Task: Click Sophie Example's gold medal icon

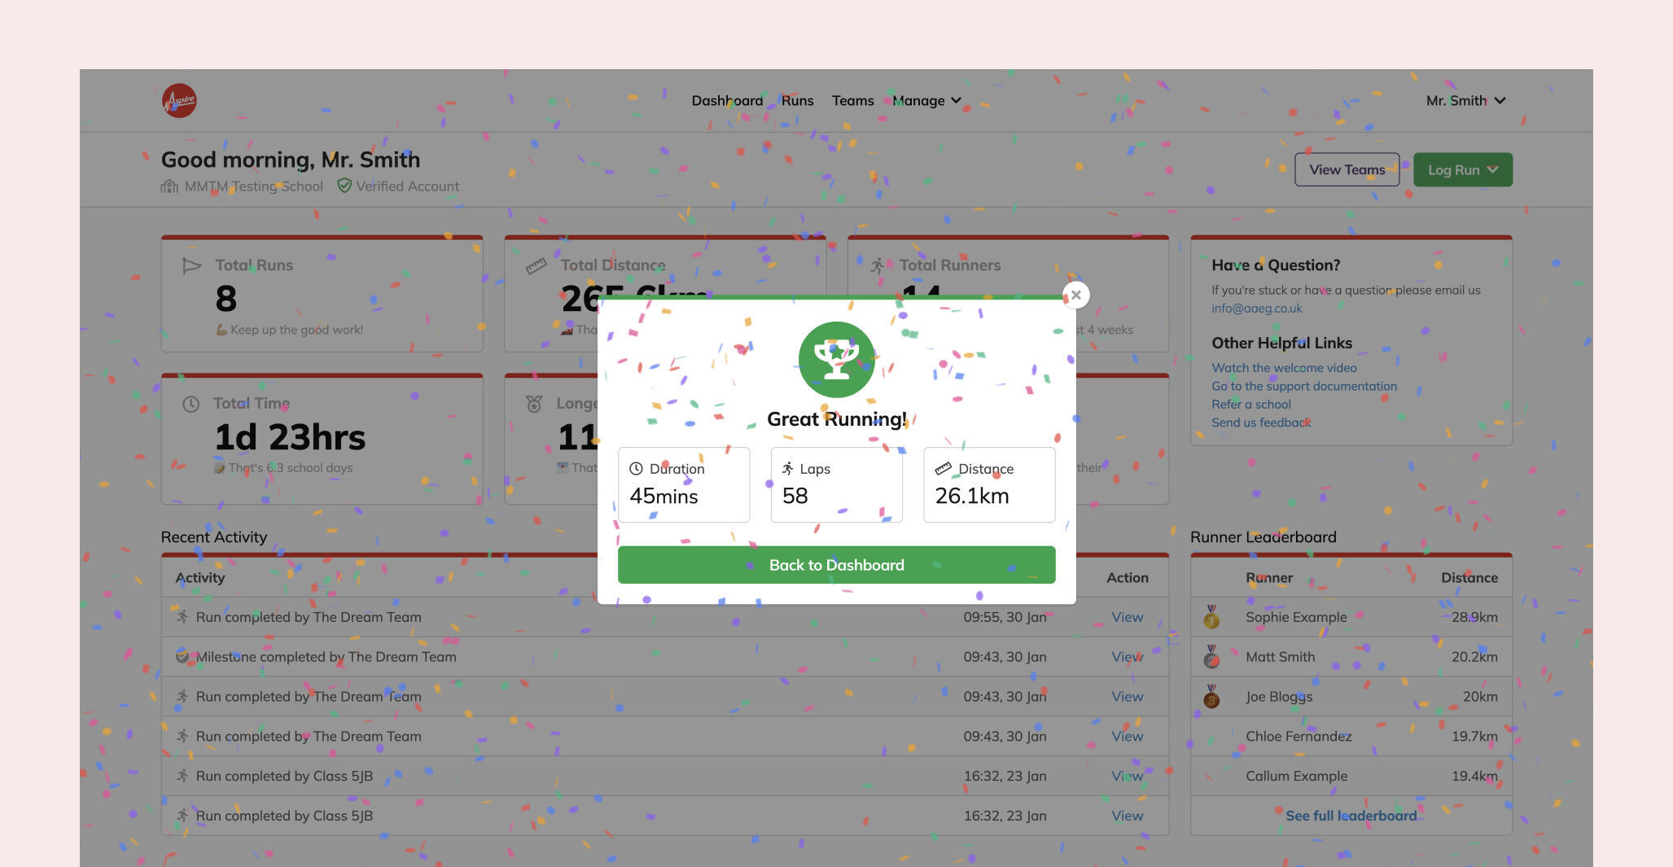Action: pos(1211,617)
